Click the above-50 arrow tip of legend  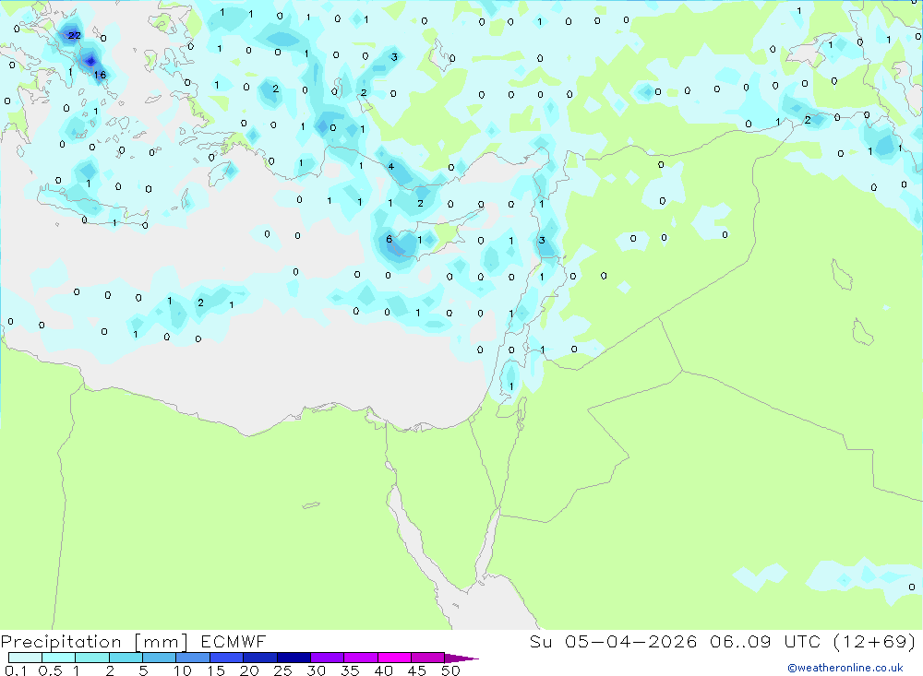tap(461, 658)
